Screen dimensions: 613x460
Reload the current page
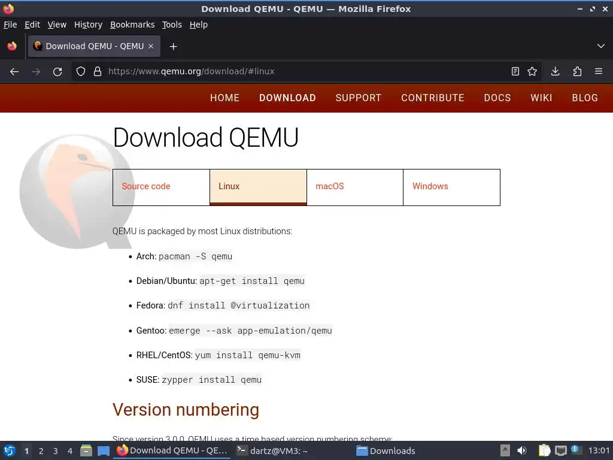point(57,72)
